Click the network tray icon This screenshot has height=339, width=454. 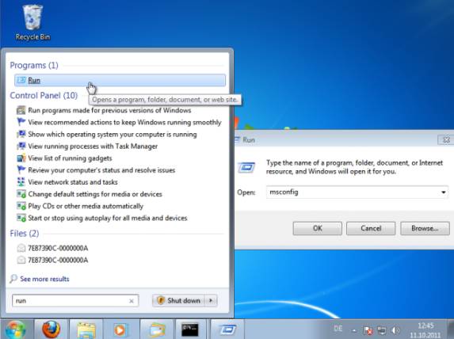382,330
